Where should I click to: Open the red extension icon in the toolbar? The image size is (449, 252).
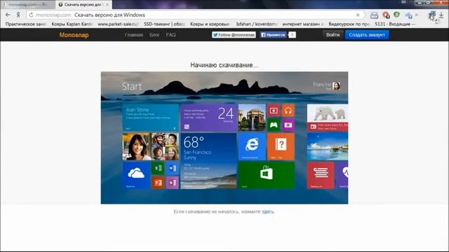coord(386,15)
